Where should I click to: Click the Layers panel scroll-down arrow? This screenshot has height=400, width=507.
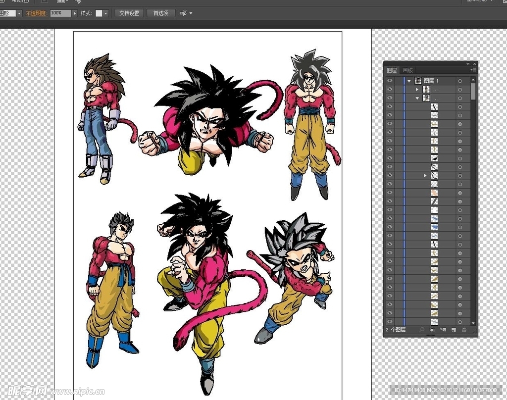[473, 323]
